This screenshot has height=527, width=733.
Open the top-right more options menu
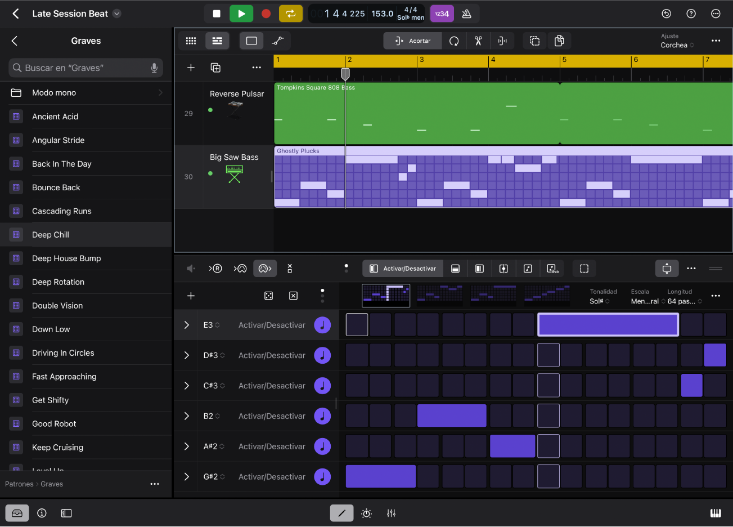(716, 14)
